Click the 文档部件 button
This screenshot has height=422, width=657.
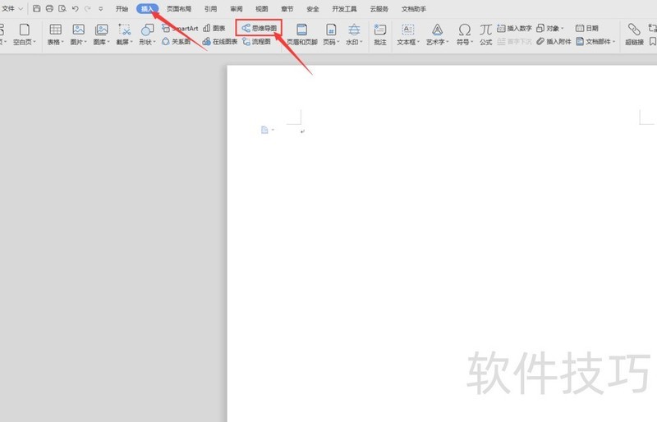coord(593,42)
